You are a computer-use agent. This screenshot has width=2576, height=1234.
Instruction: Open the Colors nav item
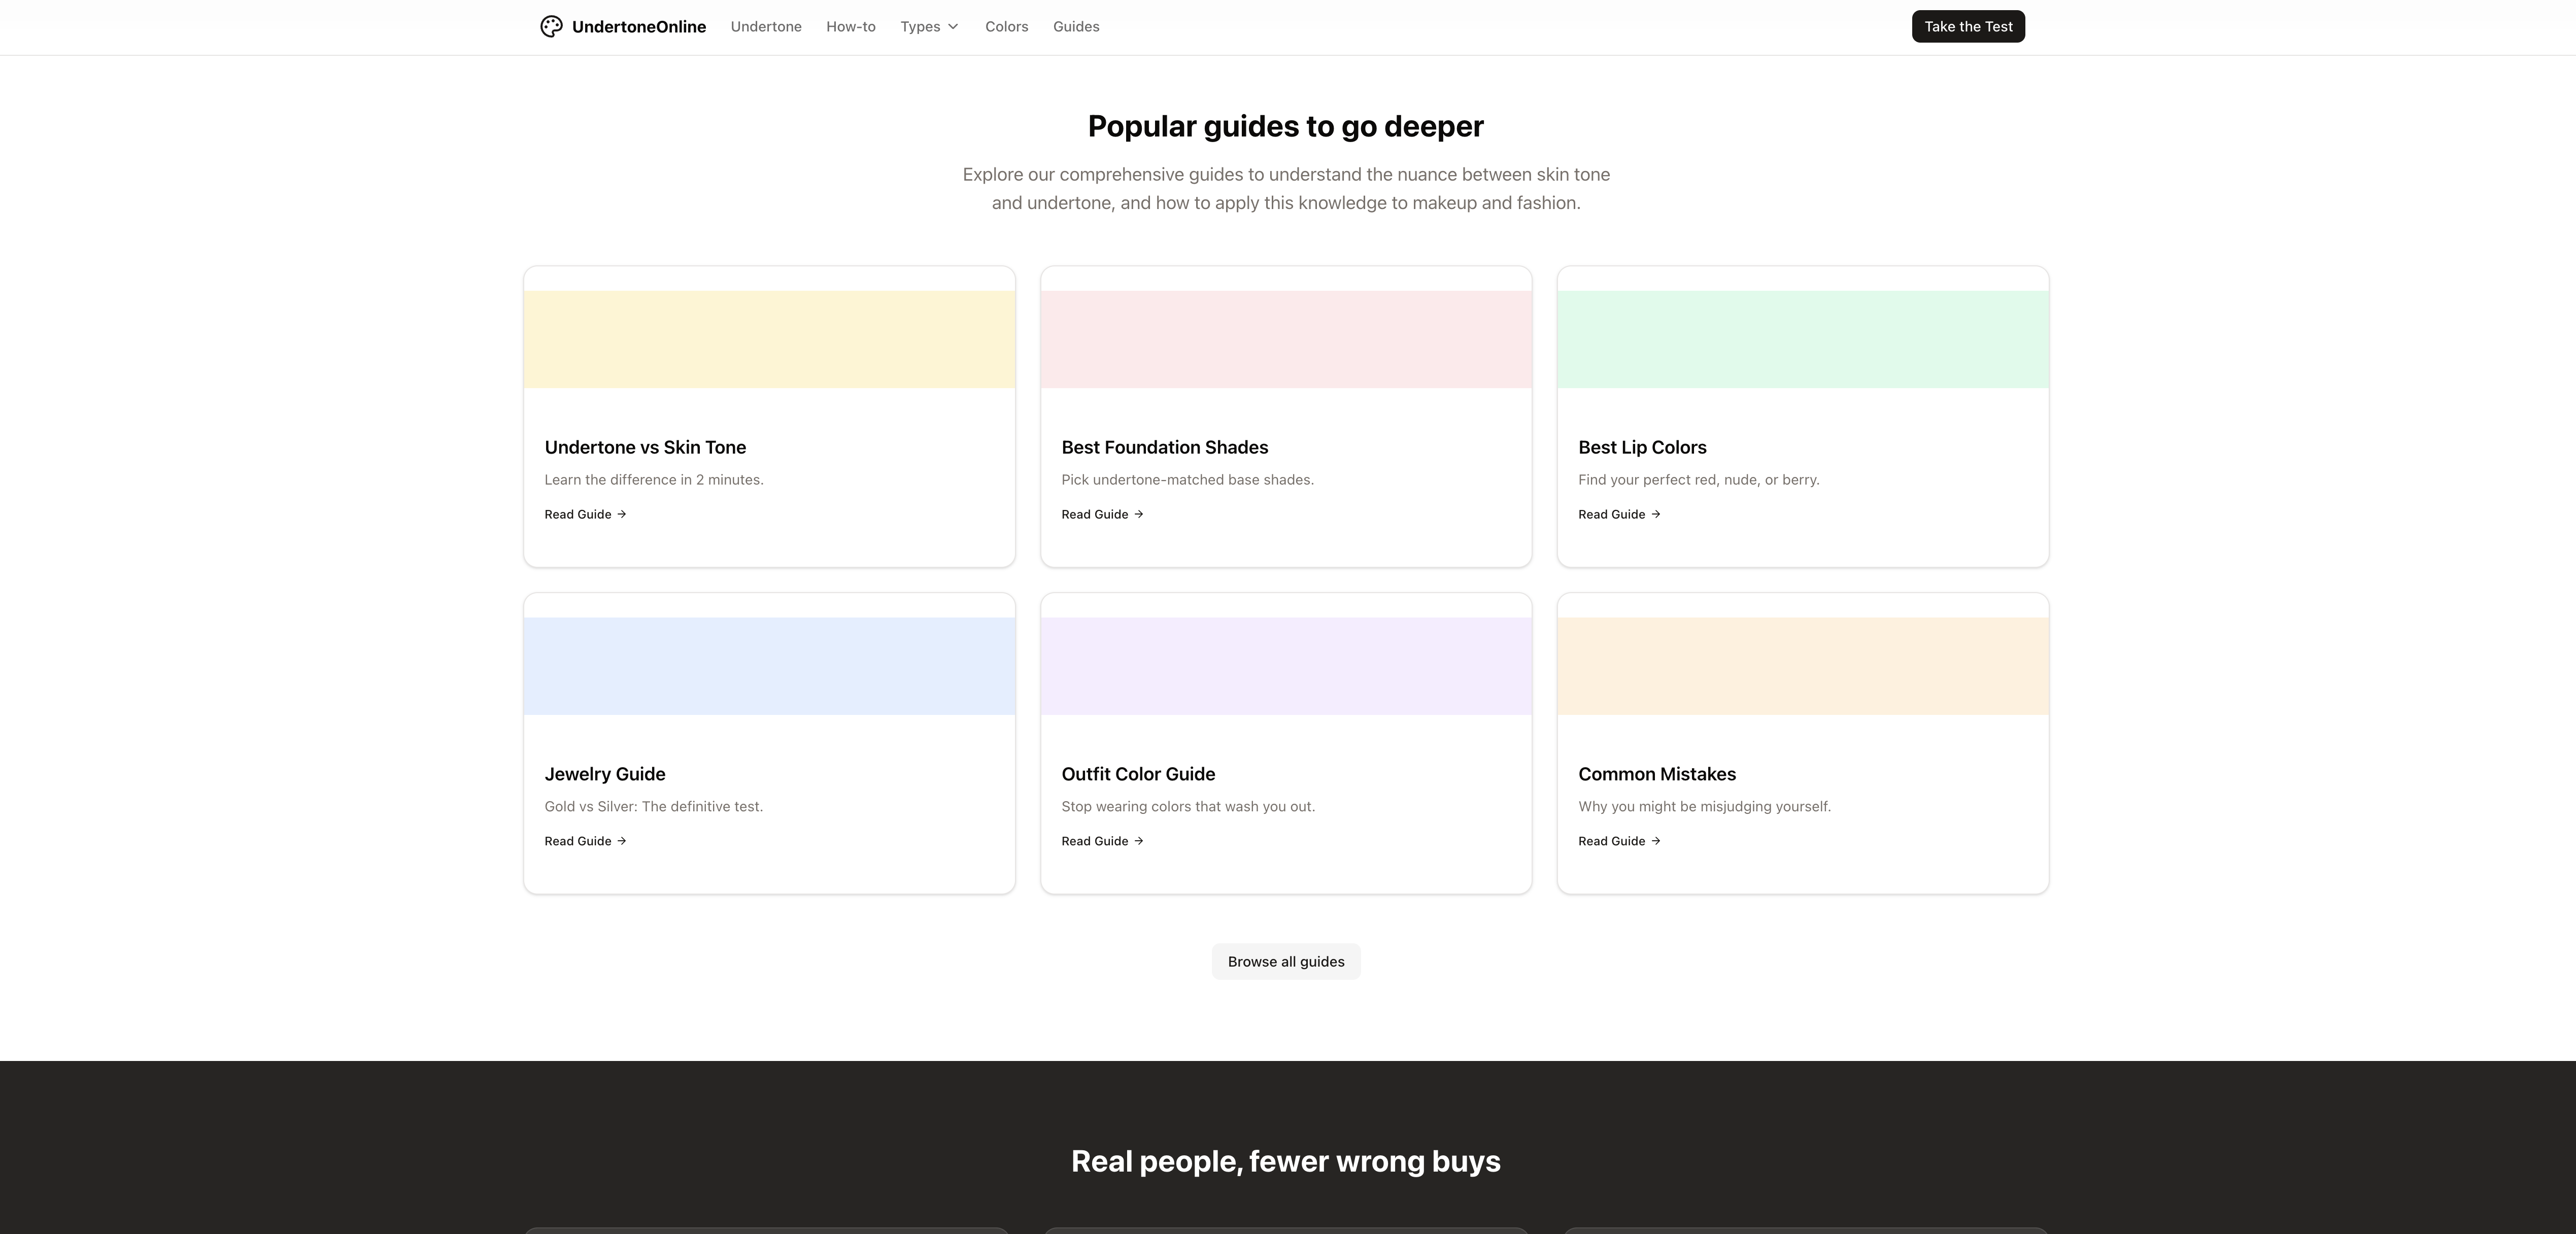(x=1006, y=27)
